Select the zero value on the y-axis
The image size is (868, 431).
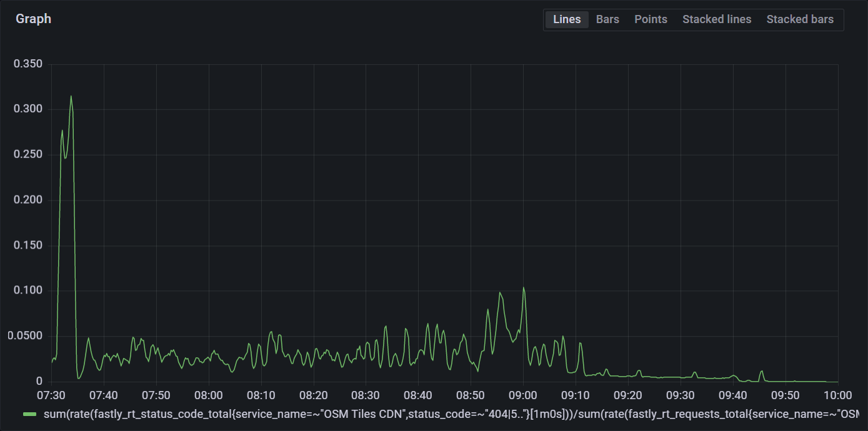39,380
